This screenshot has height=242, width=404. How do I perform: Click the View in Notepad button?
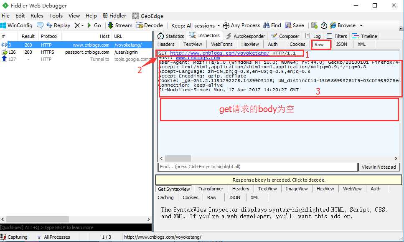click(x=379, y=167)
